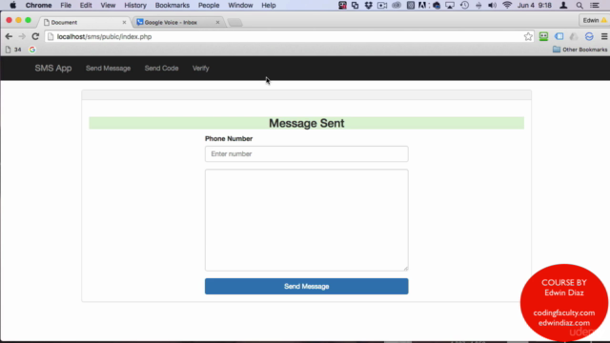Click the Adobe menu bar icon
This screenshot has width=610, height=343.
point(422,6)
